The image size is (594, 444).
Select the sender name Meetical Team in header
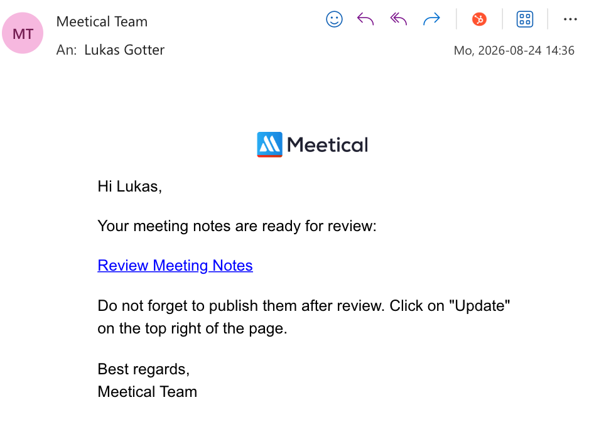102,21
